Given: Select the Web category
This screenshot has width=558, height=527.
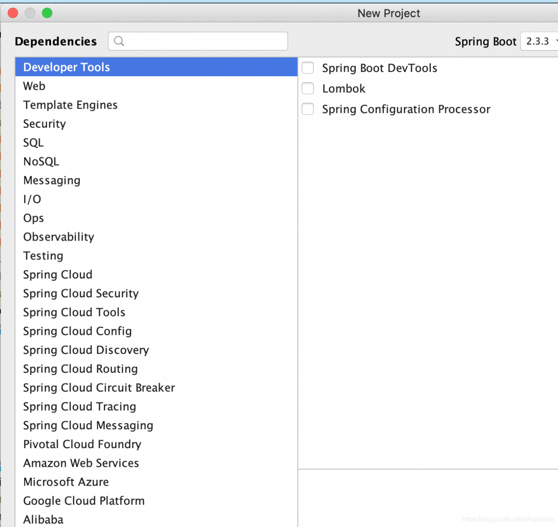Looking at the screenshot, I should tap(157, 86).
